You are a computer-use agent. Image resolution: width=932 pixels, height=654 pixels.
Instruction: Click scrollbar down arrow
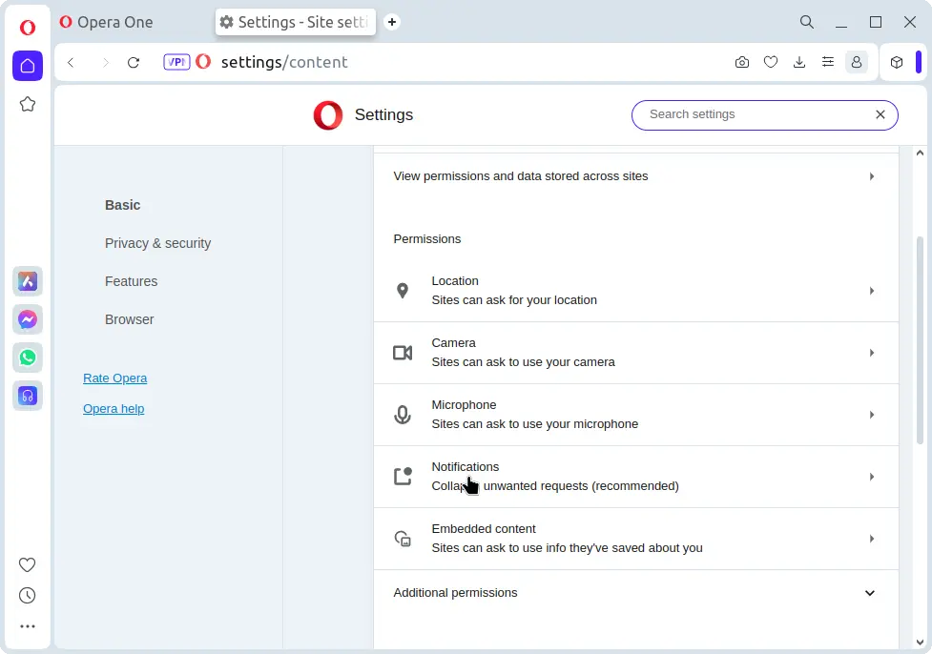click(x=920, y=643)
